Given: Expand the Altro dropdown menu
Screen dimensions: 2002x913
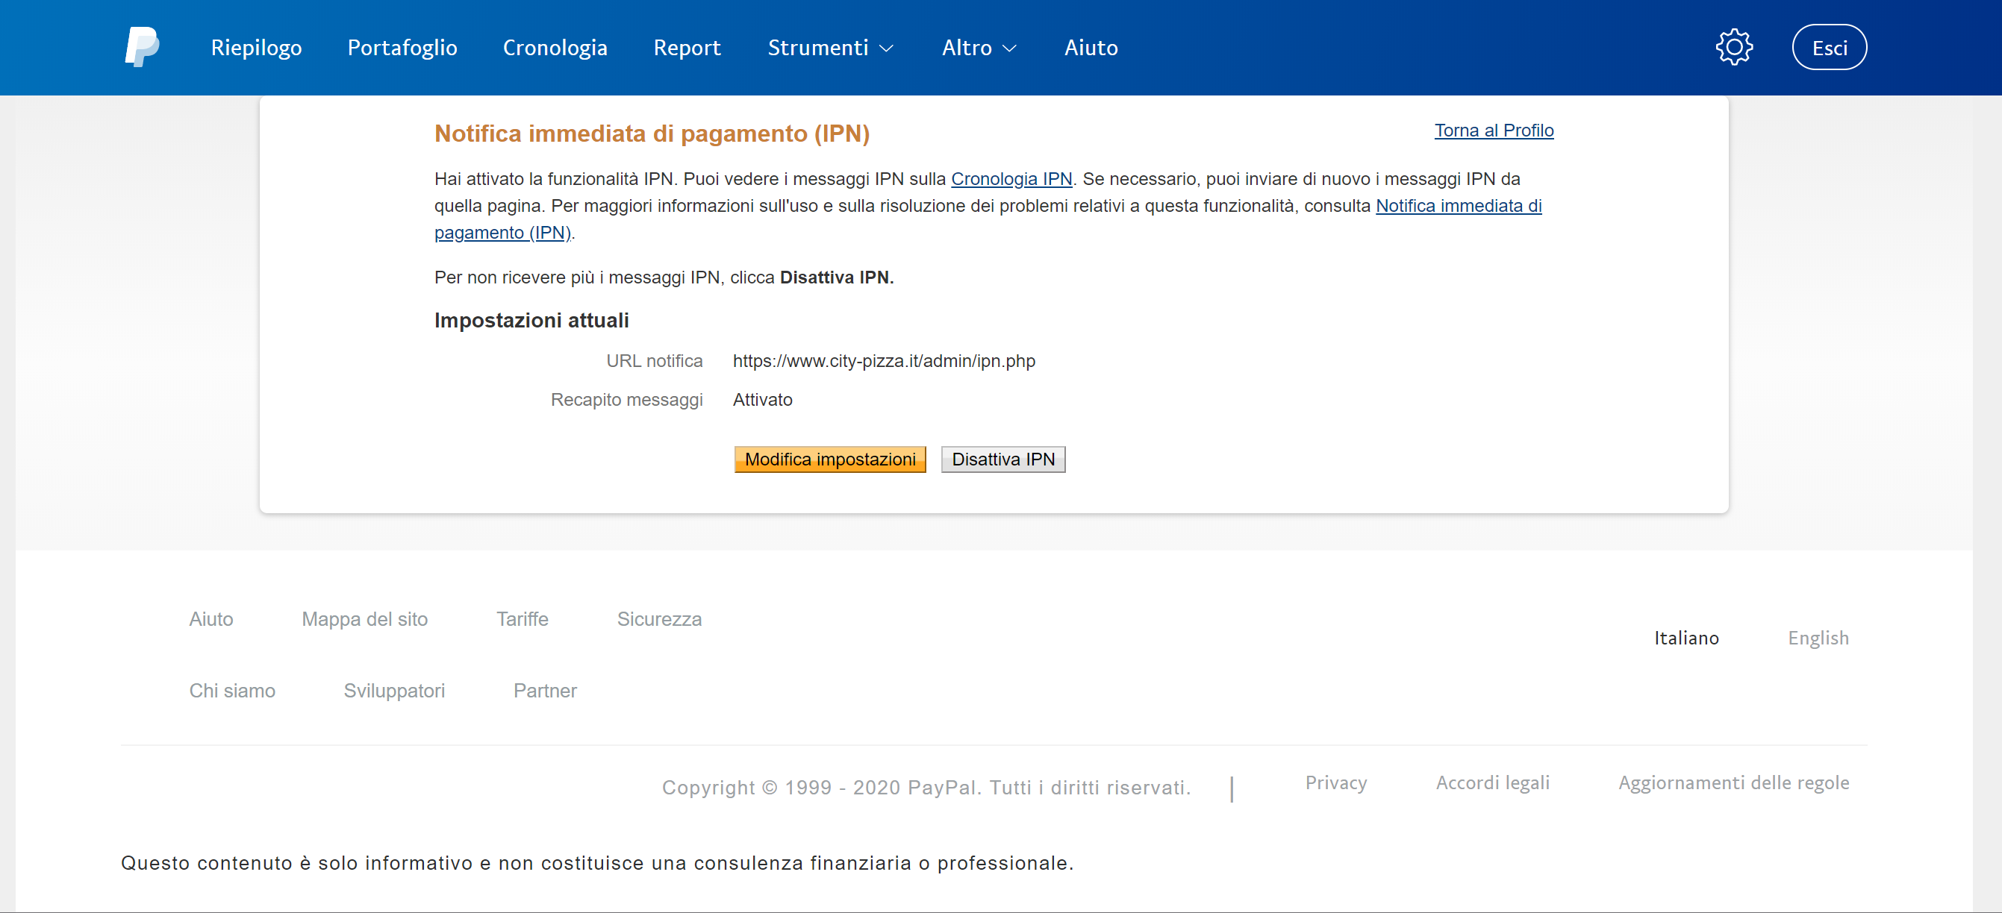Looking at the screenshot, I should pyautogui.click(x=978, y=47).
